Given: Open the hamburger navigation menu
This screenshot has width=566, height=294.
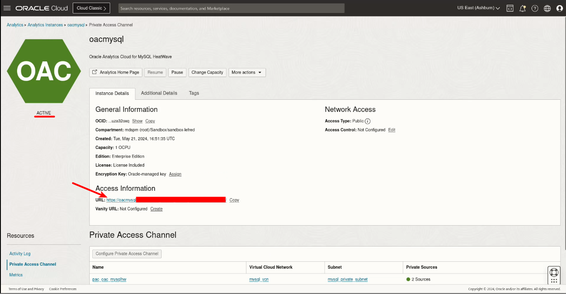Looking at the screenshot, I should (x=7, y=8).
